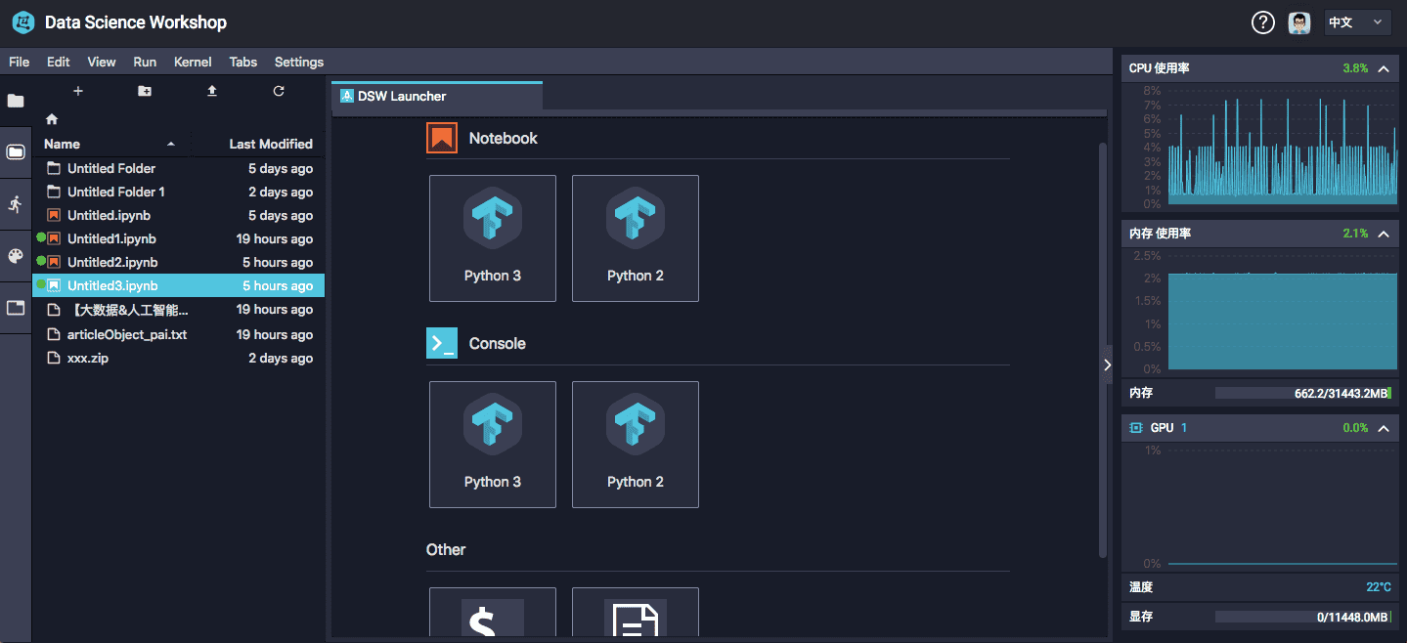Open the File menu
This screenshot has width=1407, height=643.
tap(19, 62)
